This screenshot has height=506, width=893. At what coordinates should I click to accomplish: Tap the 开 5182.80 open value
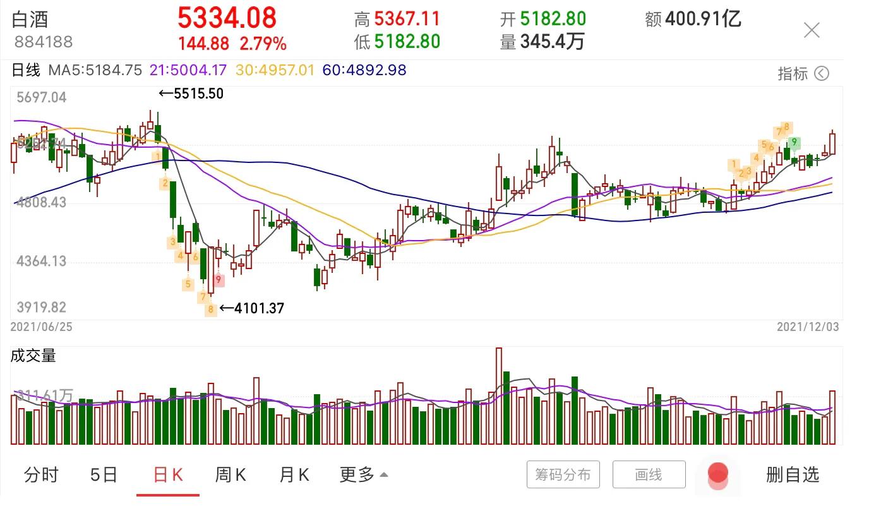(543, 19)
